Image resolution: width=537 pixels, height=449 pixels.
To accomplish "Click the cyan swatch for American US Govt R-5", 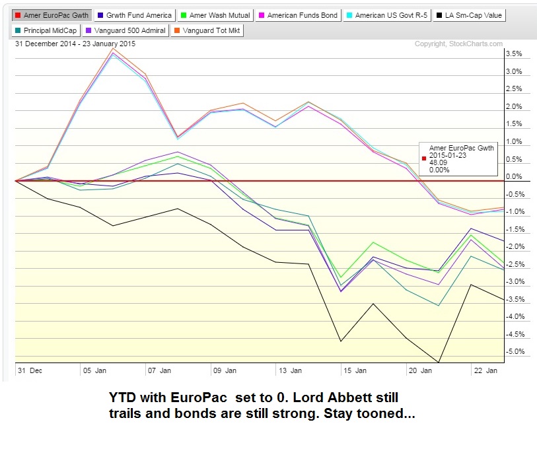I will (x=349, y=15).
